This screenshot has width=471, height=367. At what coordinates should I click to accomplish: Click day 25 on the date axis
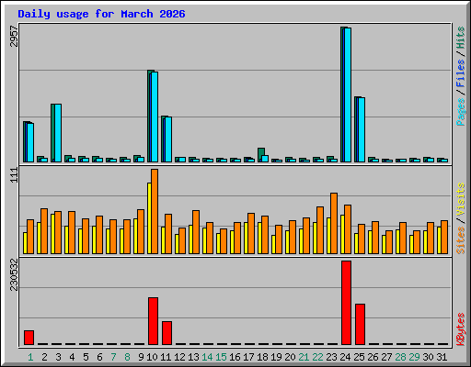(x=359, y=357)
